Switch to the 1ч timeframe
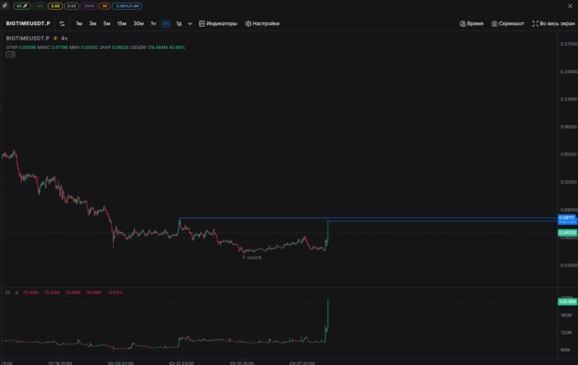 (153, 24)
